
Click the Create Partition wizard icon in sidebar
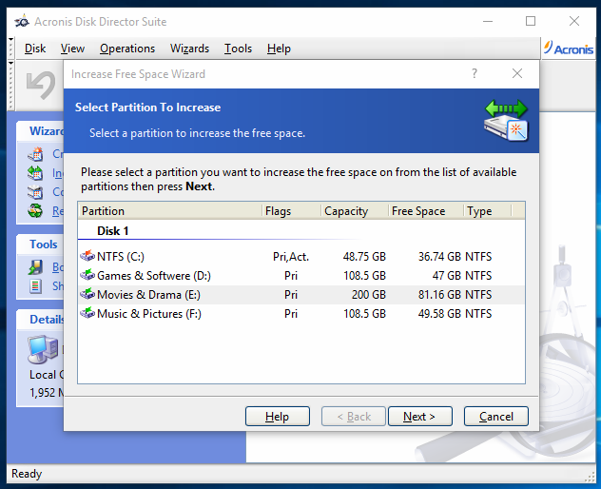pos(35,154)
